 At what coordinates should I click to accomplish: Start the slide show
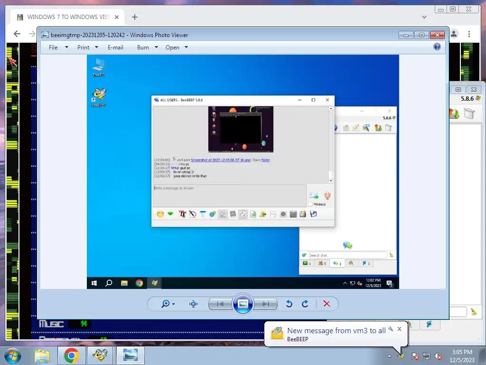pos(243,304)
